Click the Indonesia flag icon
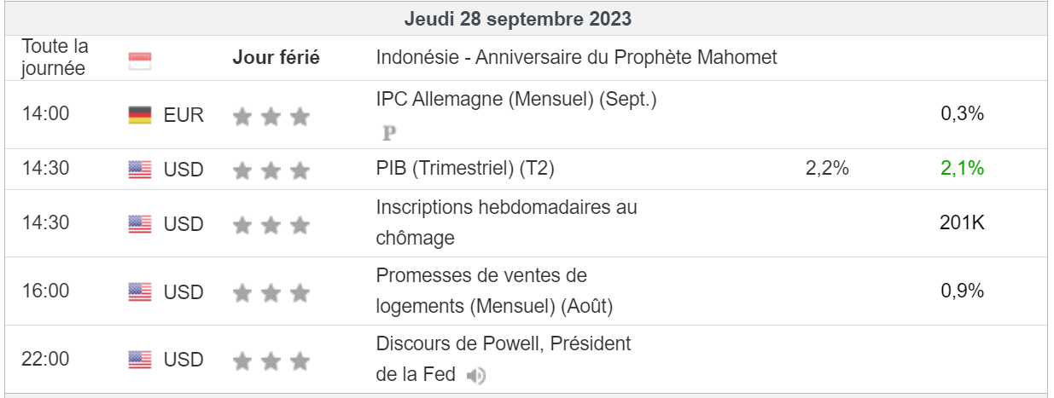The width and height of the screenshot is (1054, 398). (x=139, y=60)
